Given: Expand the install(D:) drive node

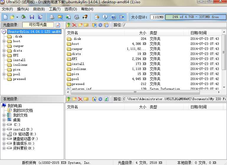Looking at the screenshot, I should [x=4, y=129].
